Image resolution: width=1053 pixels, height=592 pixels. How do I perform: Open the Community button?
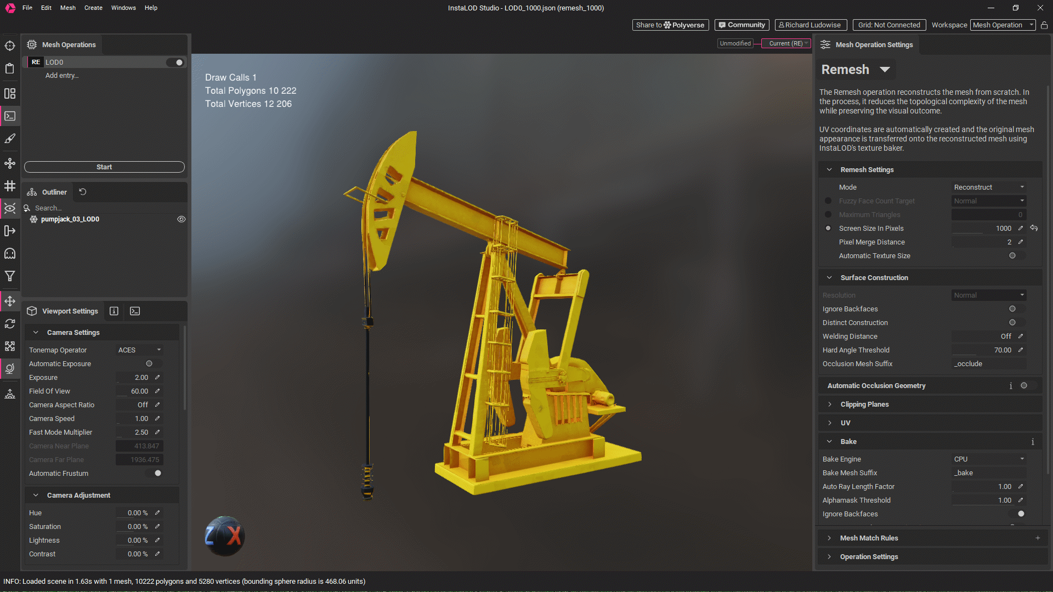coord(742,25)
